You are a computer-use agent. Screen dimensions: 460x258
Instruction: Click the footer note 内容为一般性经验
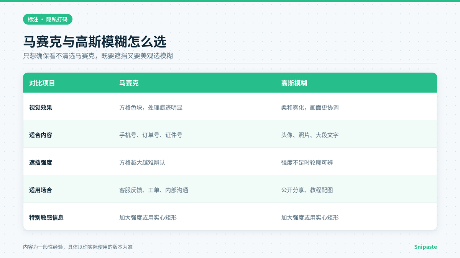[x=78, y=247]
